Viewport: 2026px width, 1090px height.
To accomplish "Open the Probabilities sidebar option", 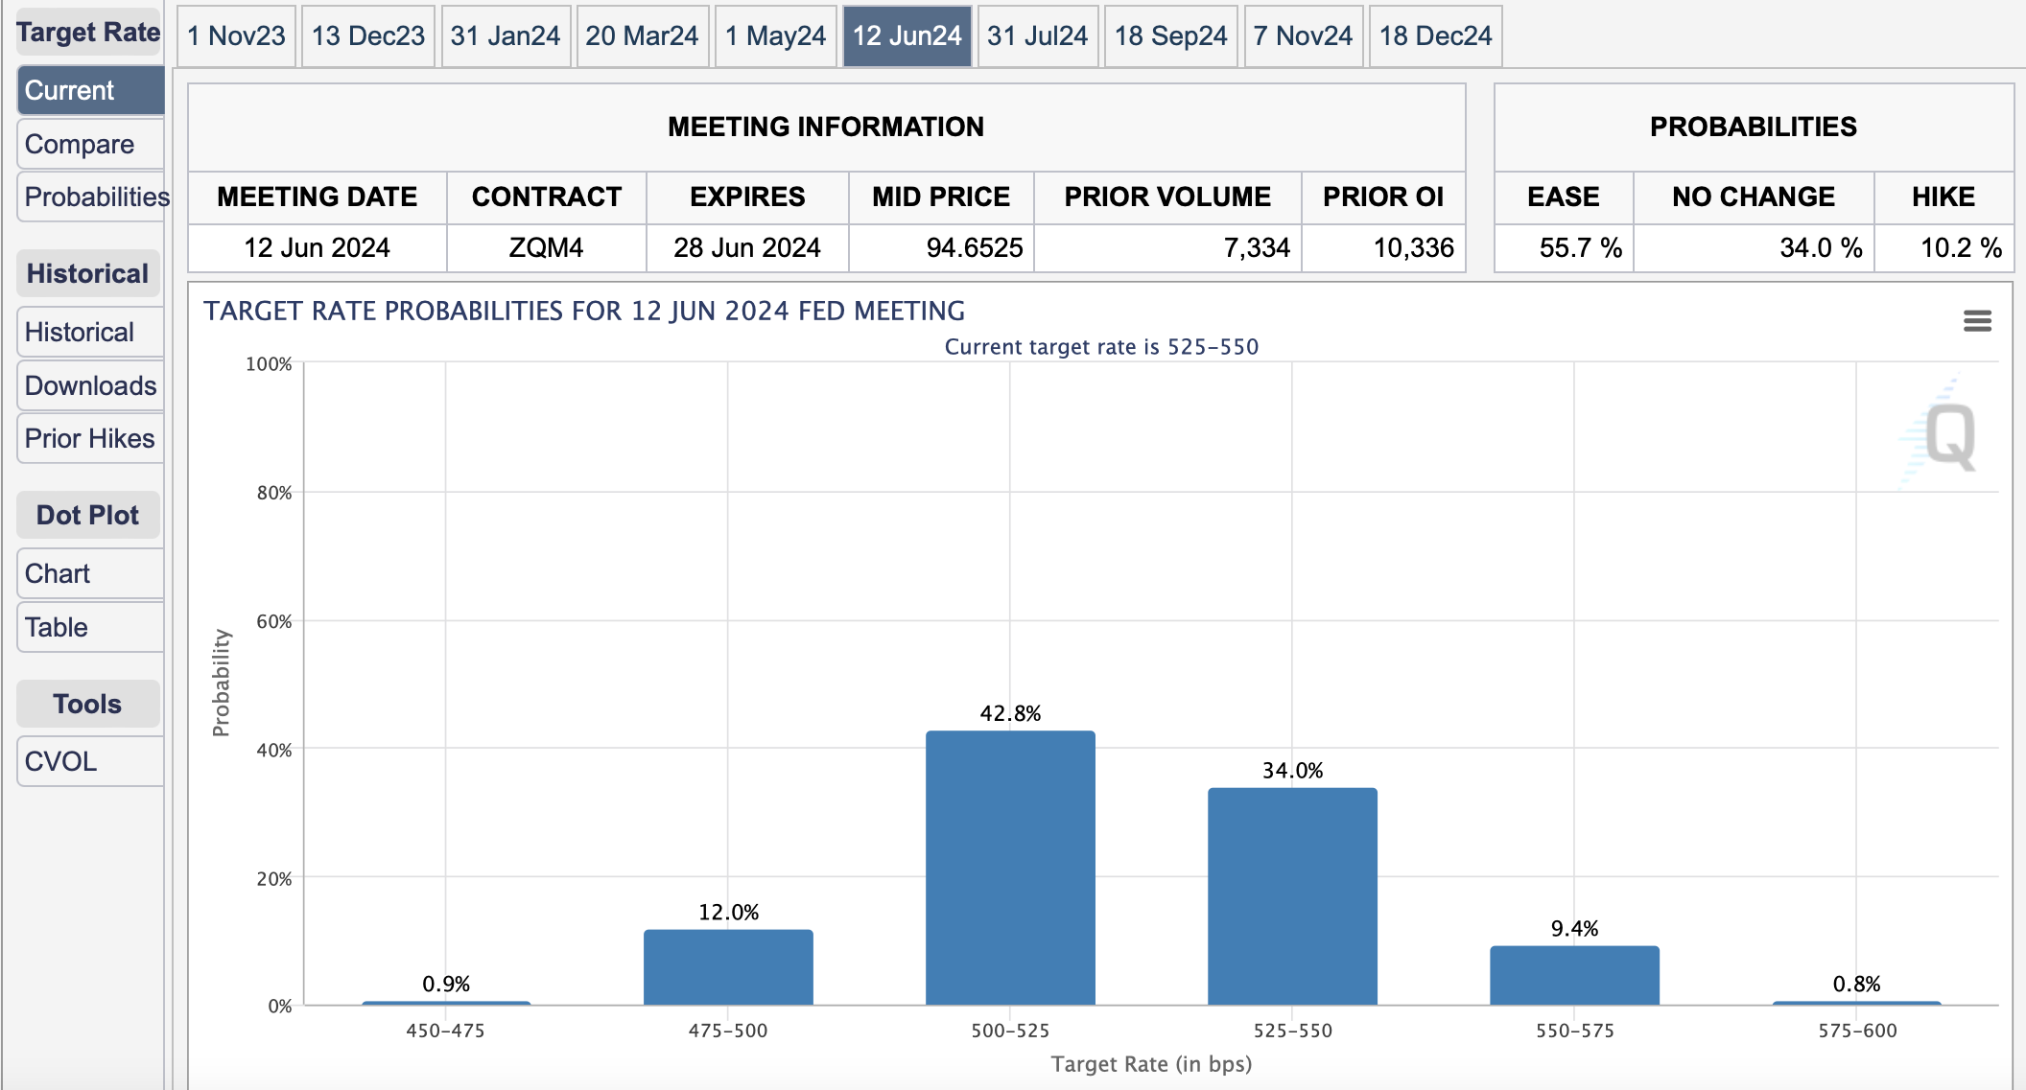I will point(91,197).
